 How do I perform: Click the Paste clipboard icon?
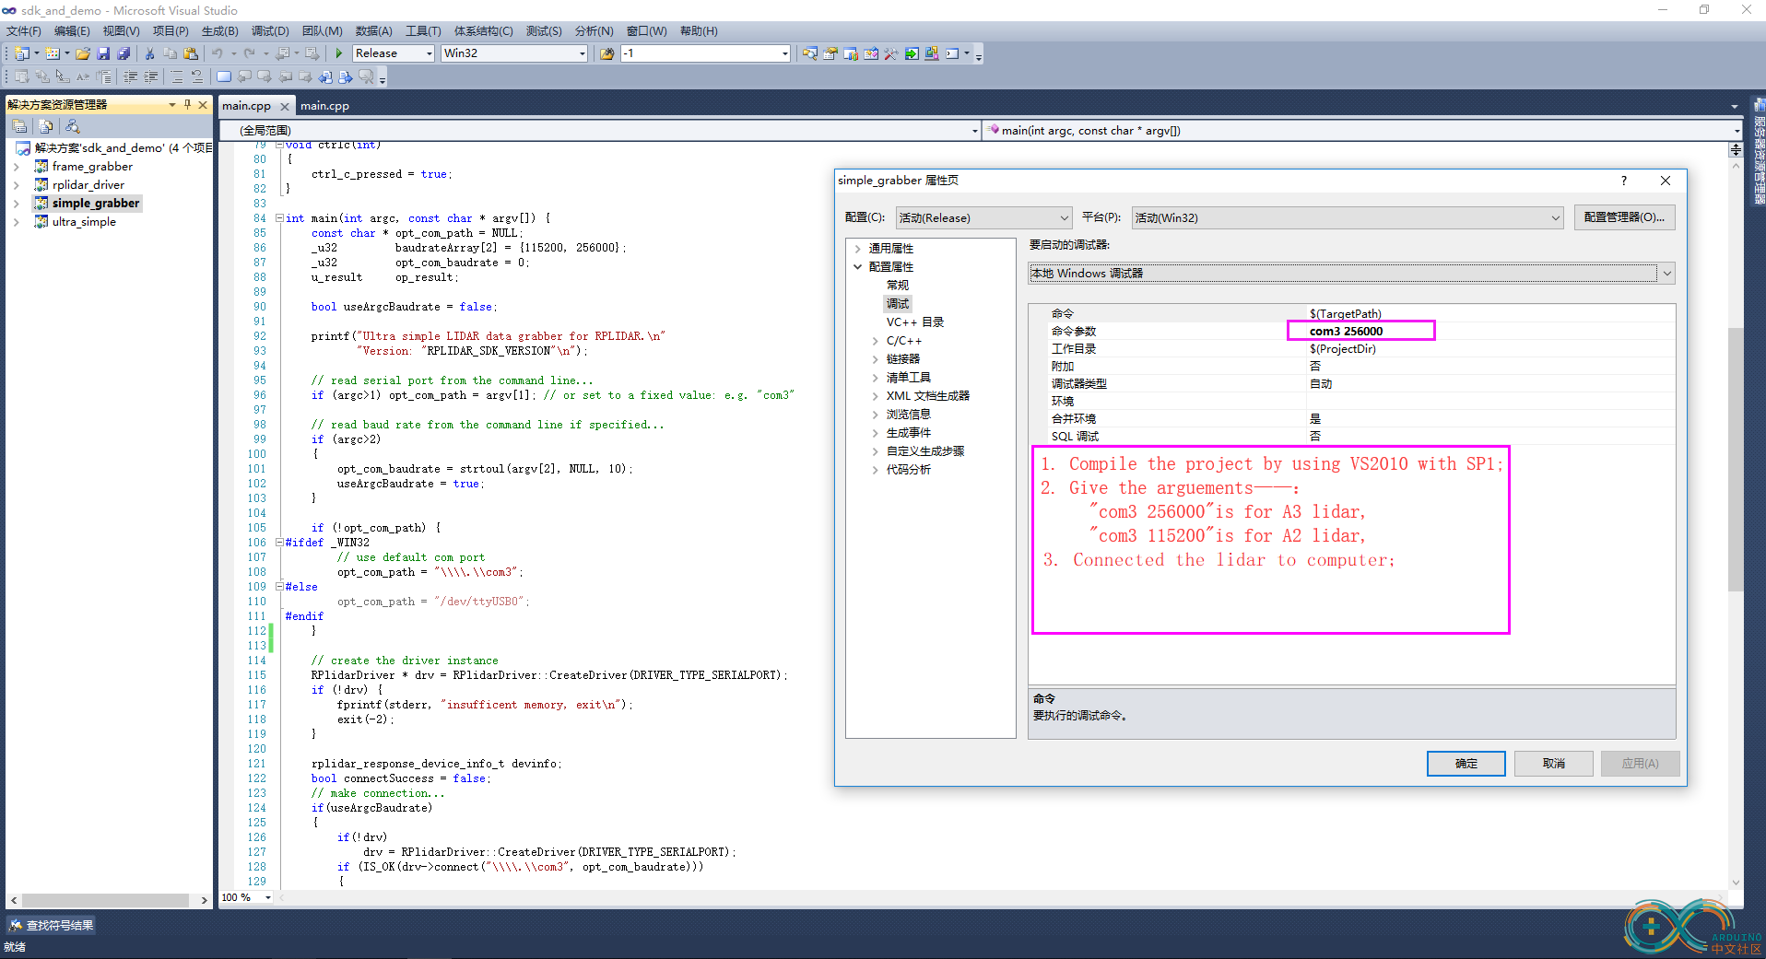[x=191, y=53]
